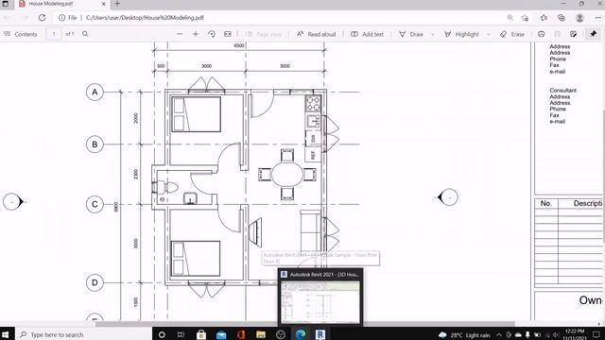Click grid bubble C on floor plan
Viewport: 605px width, 340px height.
coord(95,204)
